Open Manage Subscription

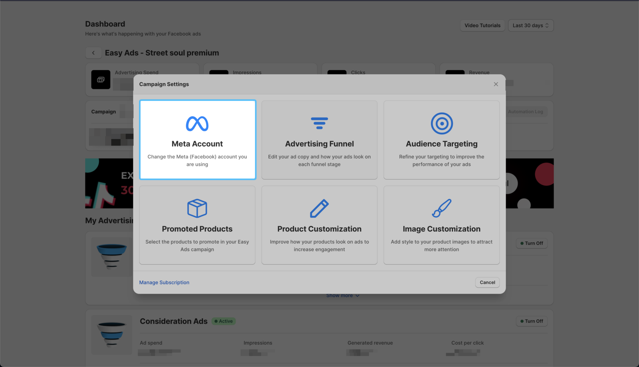pyautogui.click(x=164, y=282)
